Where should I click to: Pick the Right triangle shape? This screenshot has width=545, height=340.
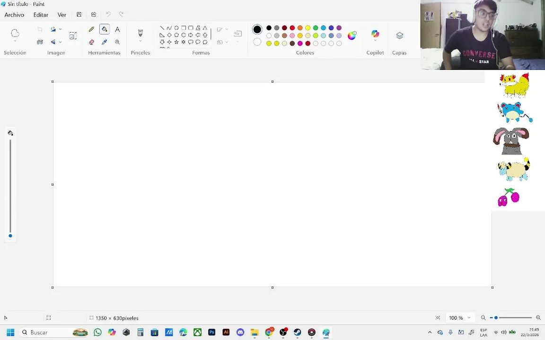pos(162,35)
